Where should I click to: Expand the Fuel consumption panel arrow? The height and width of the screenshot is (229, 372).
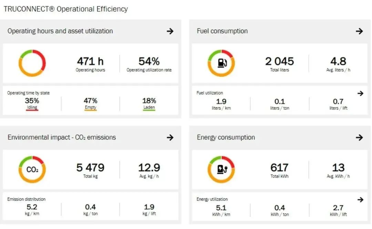click(359, 31)
